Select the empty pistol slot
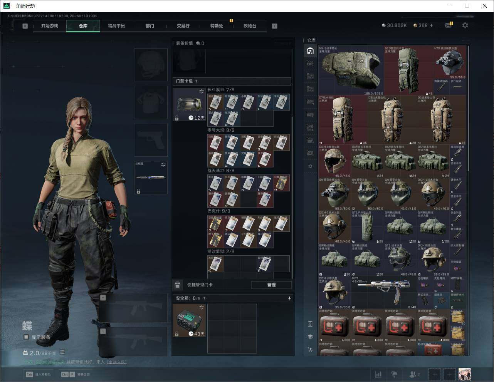 pyautogui.click(x=151, y=140)
